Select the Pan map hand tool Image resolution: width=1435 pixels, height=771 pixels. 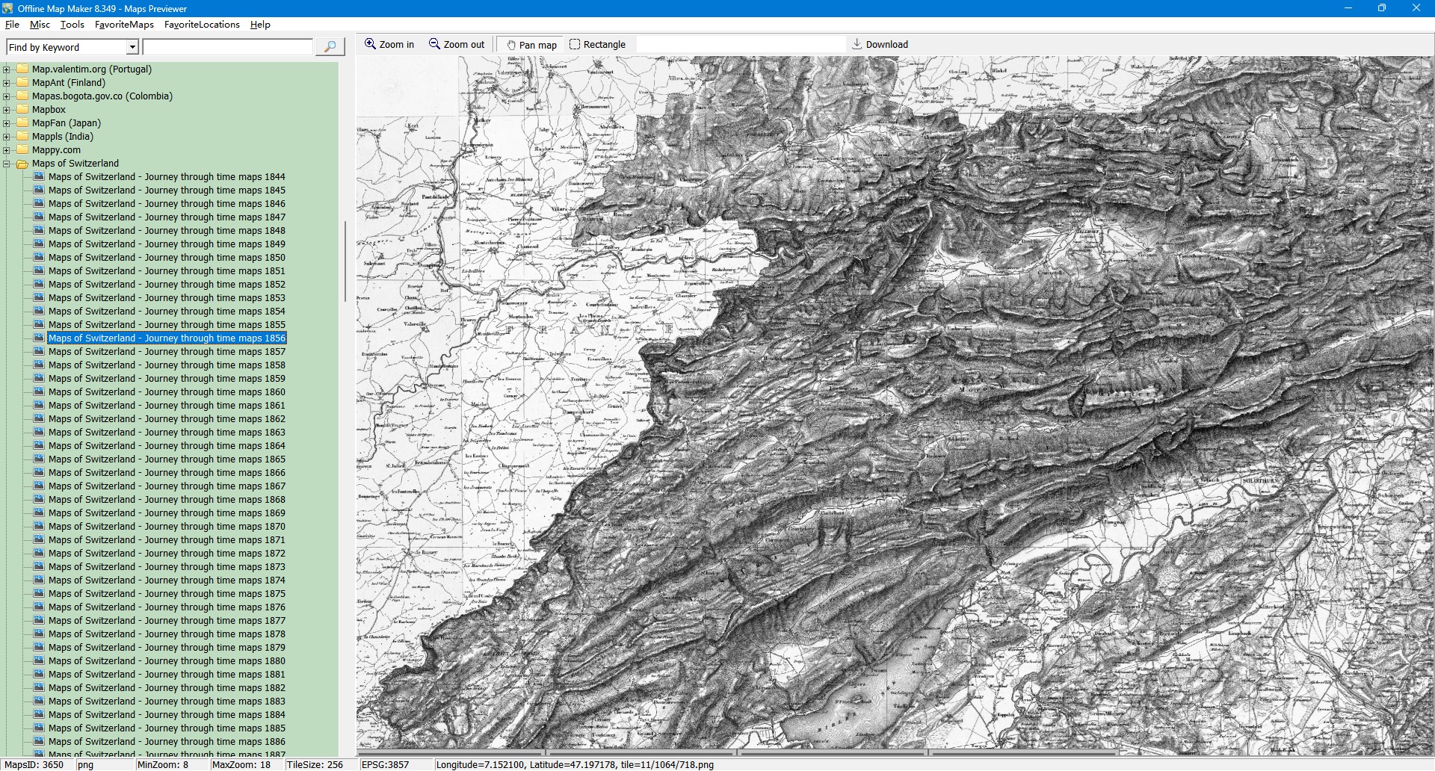point(511,45)
